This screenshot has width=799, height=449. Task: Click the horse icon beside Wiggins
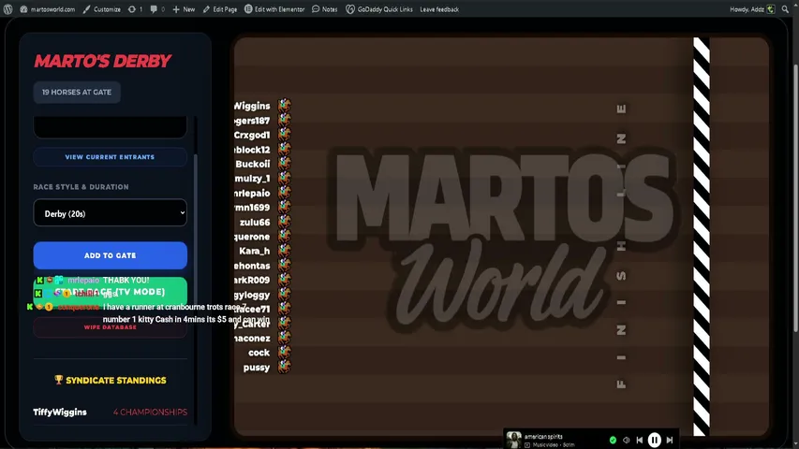point(284,106)
